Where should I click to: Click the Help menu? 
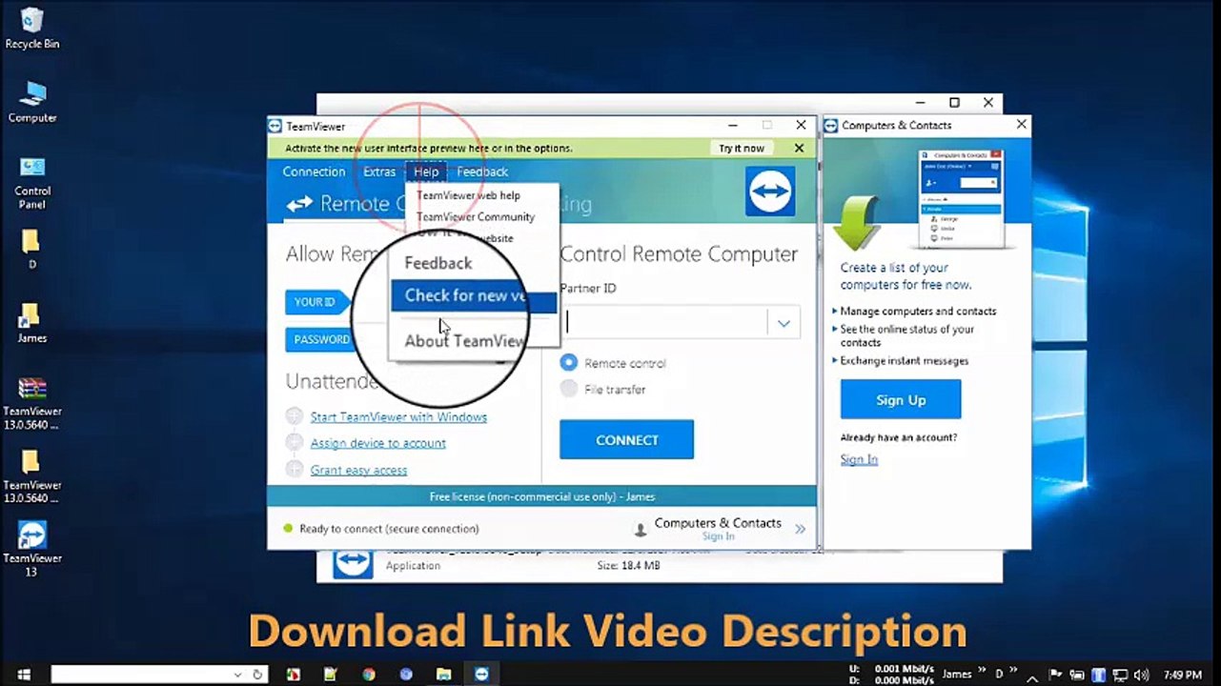point(426,171)
